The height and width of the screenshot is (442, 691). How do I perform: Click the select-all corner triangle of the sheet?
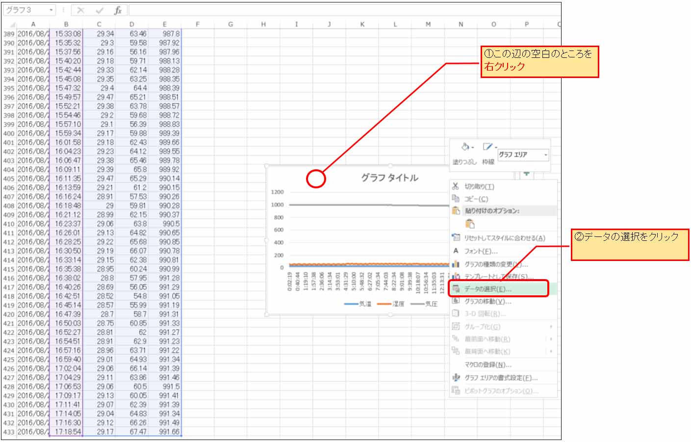[9, 24]
